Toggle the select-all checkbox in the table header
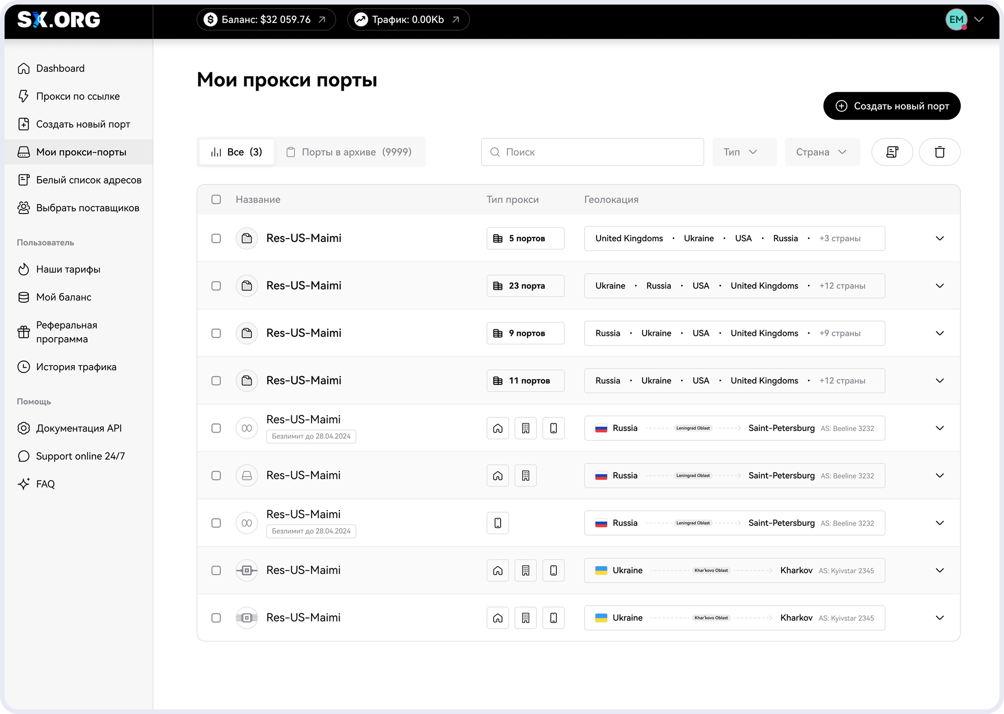The width and height of the screenshot is (1004, 714). tap(216, 199)
